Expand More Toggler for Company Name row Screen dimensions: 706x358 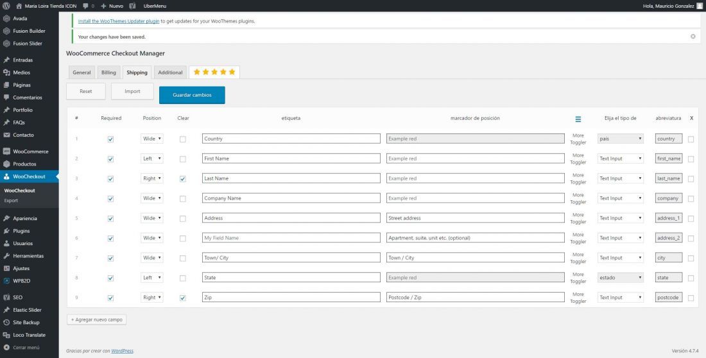[578, 199]
